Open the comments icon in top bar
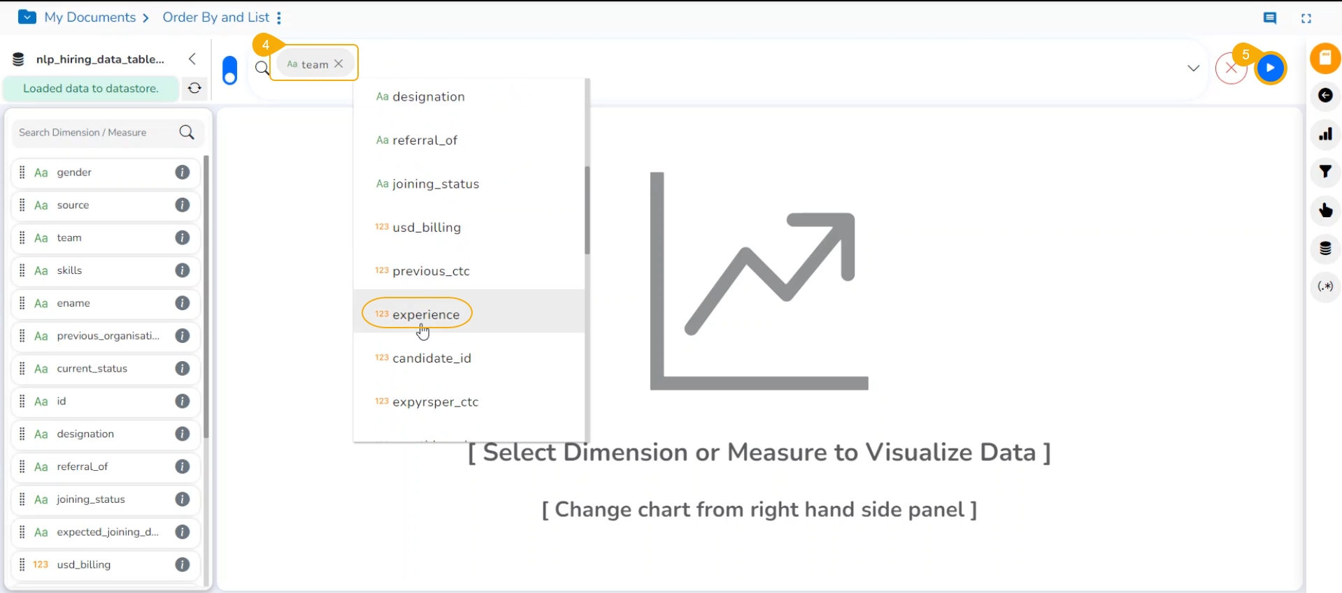Viewport: 1342px width, 593px height. click(x=1270, y=19)
